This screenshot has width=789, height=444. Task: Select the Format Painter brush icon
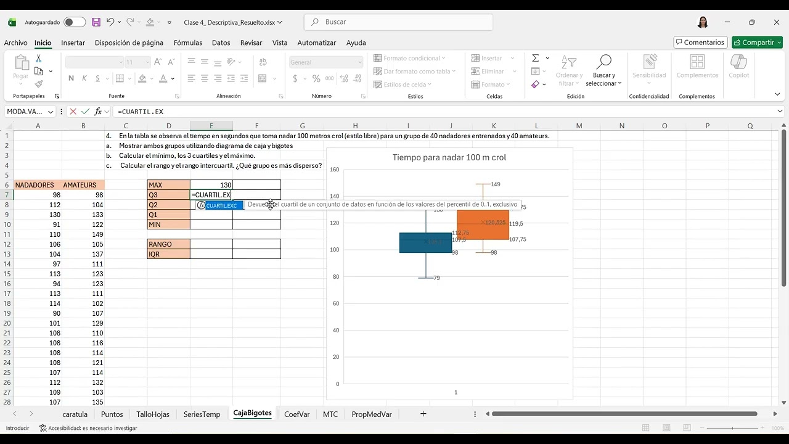click(38, 84)
